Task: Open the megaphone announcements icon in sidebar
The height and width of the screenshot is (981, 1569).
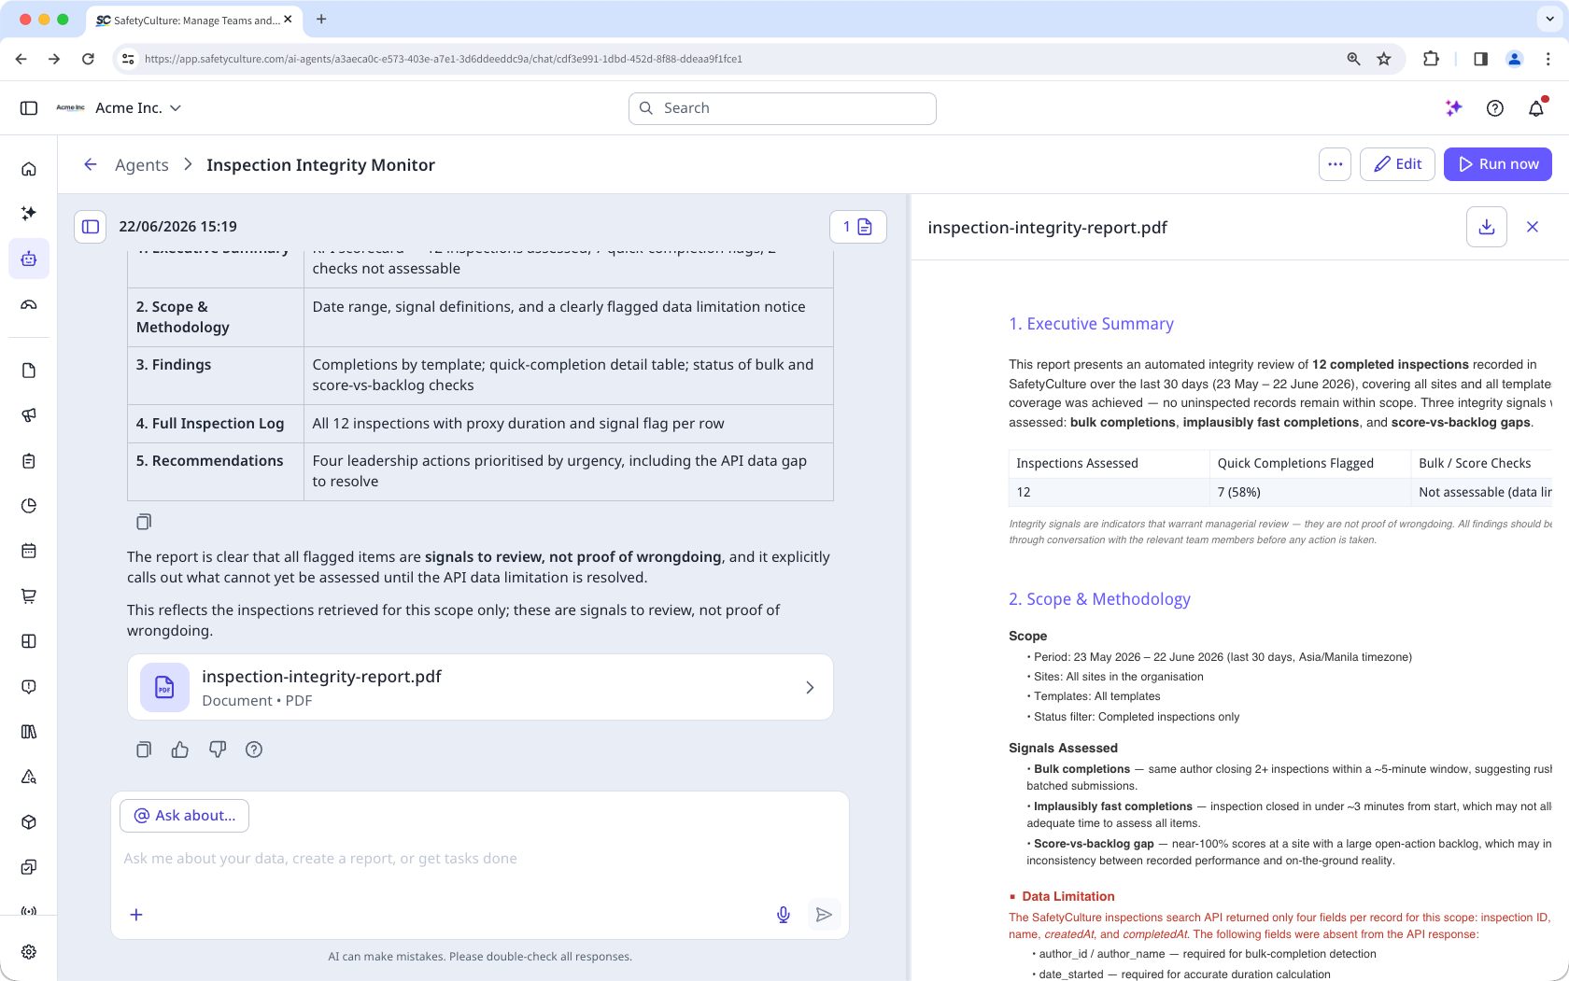Action: pos(29,415)
